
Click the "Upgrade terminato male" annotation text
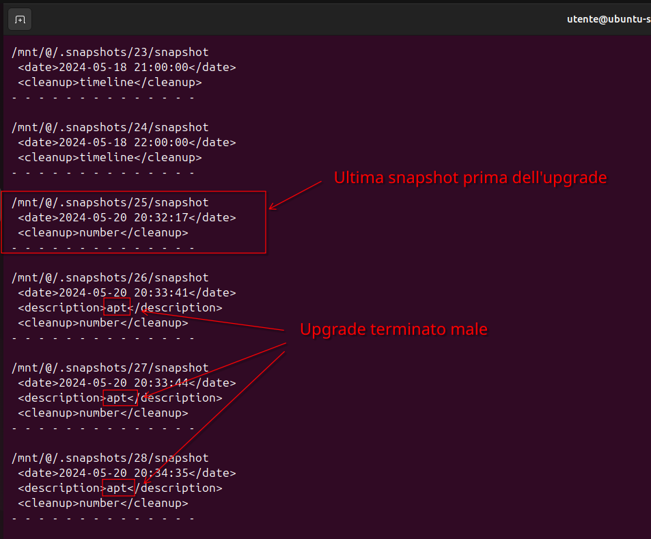[x=393, y=329]
